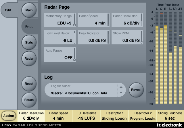Click the Pause button
Image resolution: width=184 pixels, height=128 pixels.
29,100
